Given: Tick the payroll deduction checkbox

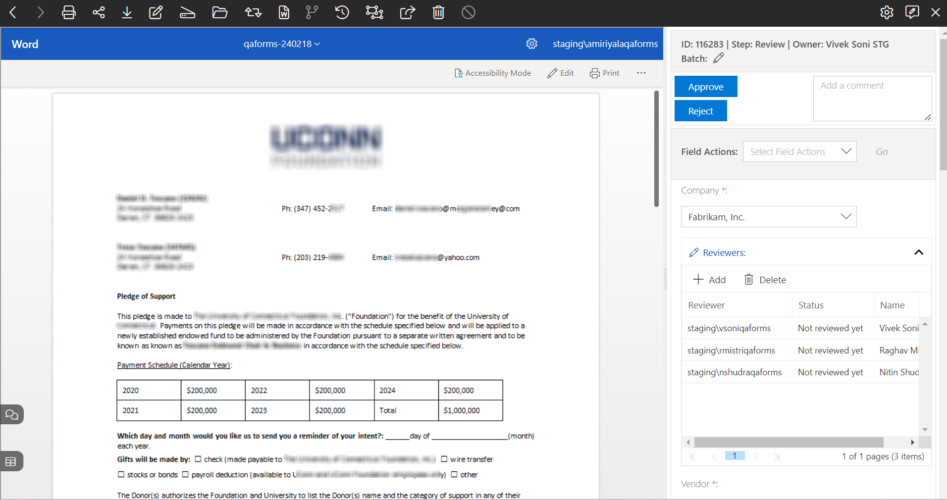Looking at the screenshot, I should pos(185,474).
